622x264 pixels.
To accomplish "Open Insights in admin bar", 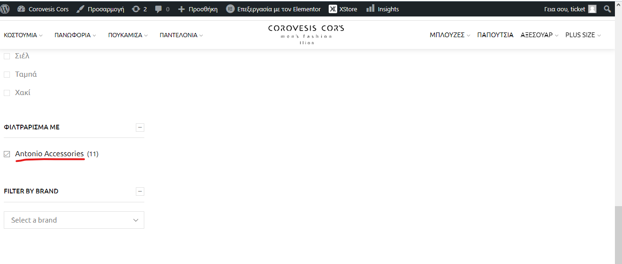I will pyautogui.click(x=383, y=9).
